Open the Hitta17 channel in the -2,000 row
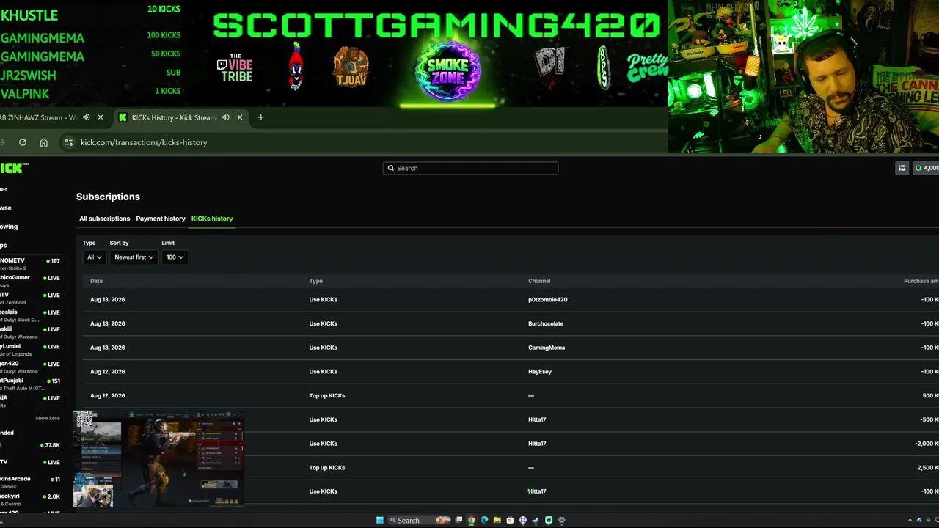 537,444
